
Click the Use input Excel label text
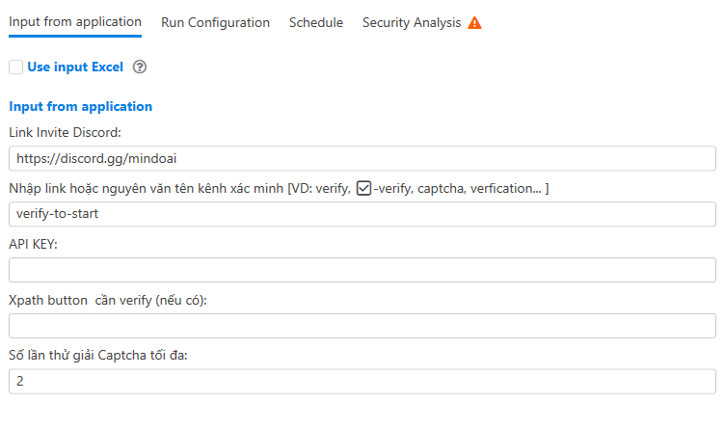click(x=75, y=67)
